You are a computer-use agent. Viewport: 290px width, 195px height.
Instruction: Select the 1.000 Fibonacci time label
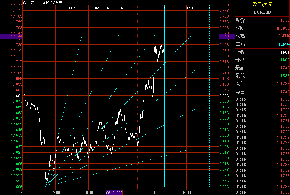pyautogui.click(x=168, y=8)
